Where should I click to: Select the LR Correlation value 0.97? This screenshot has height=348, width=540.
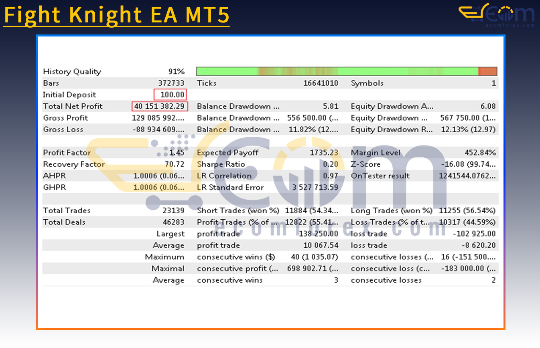point(331,176)
